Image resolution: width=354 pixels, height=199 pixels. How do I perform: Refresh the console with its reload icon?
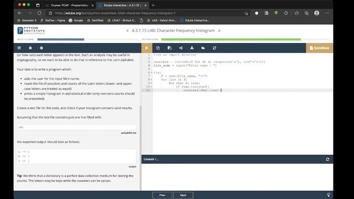[x=327, y=159]
